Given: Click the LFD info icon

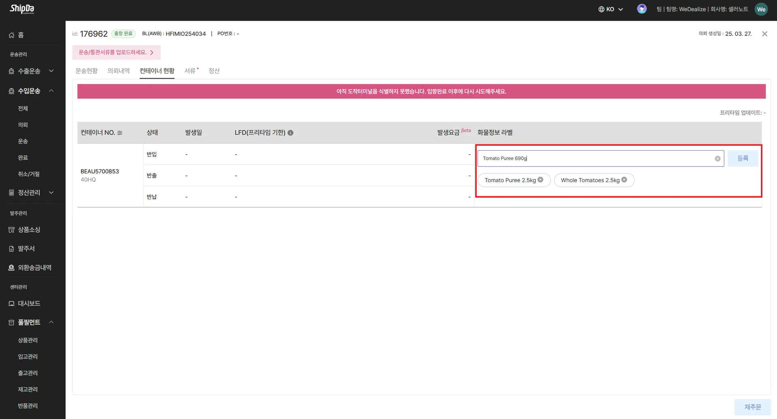Looking at the screenshot, I should 290,133.
